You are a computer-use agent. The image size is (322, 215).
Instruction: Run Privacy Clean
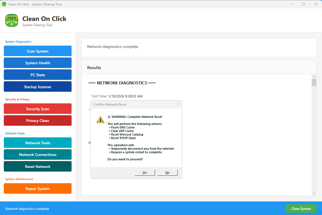38,121
